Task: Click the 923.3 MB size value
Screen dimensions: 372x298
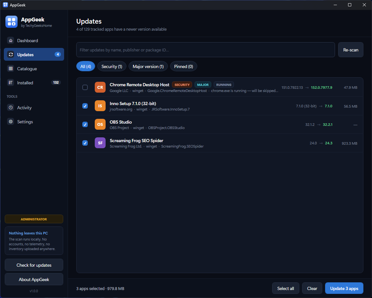Action: click(349, 143)
